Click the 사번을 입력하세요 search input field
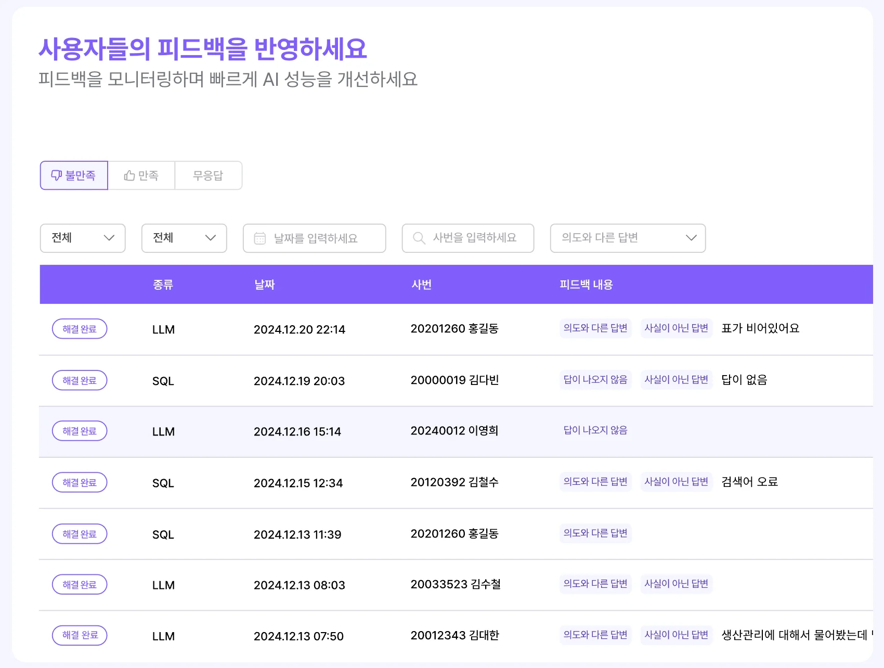Viewport: 884px width, 668px height. pos(473,238)
